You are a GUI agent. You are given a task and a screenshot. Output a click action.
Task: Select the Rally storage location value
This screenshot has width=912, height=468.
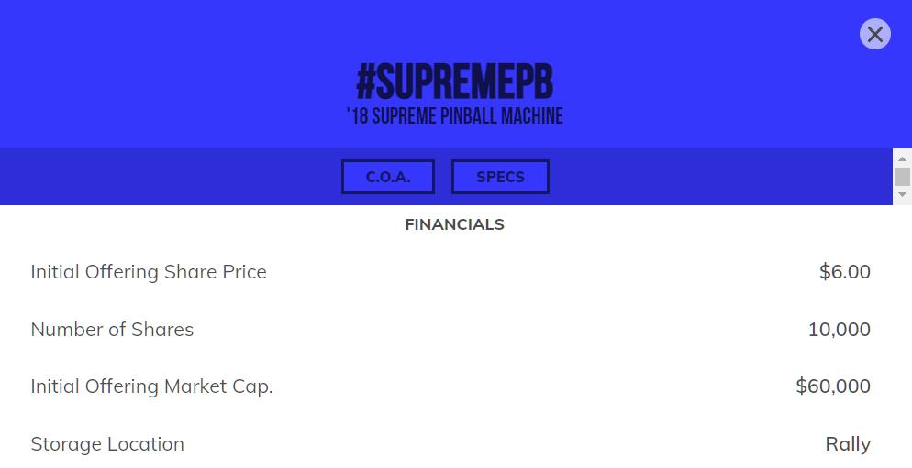click(x=847, y=444)
